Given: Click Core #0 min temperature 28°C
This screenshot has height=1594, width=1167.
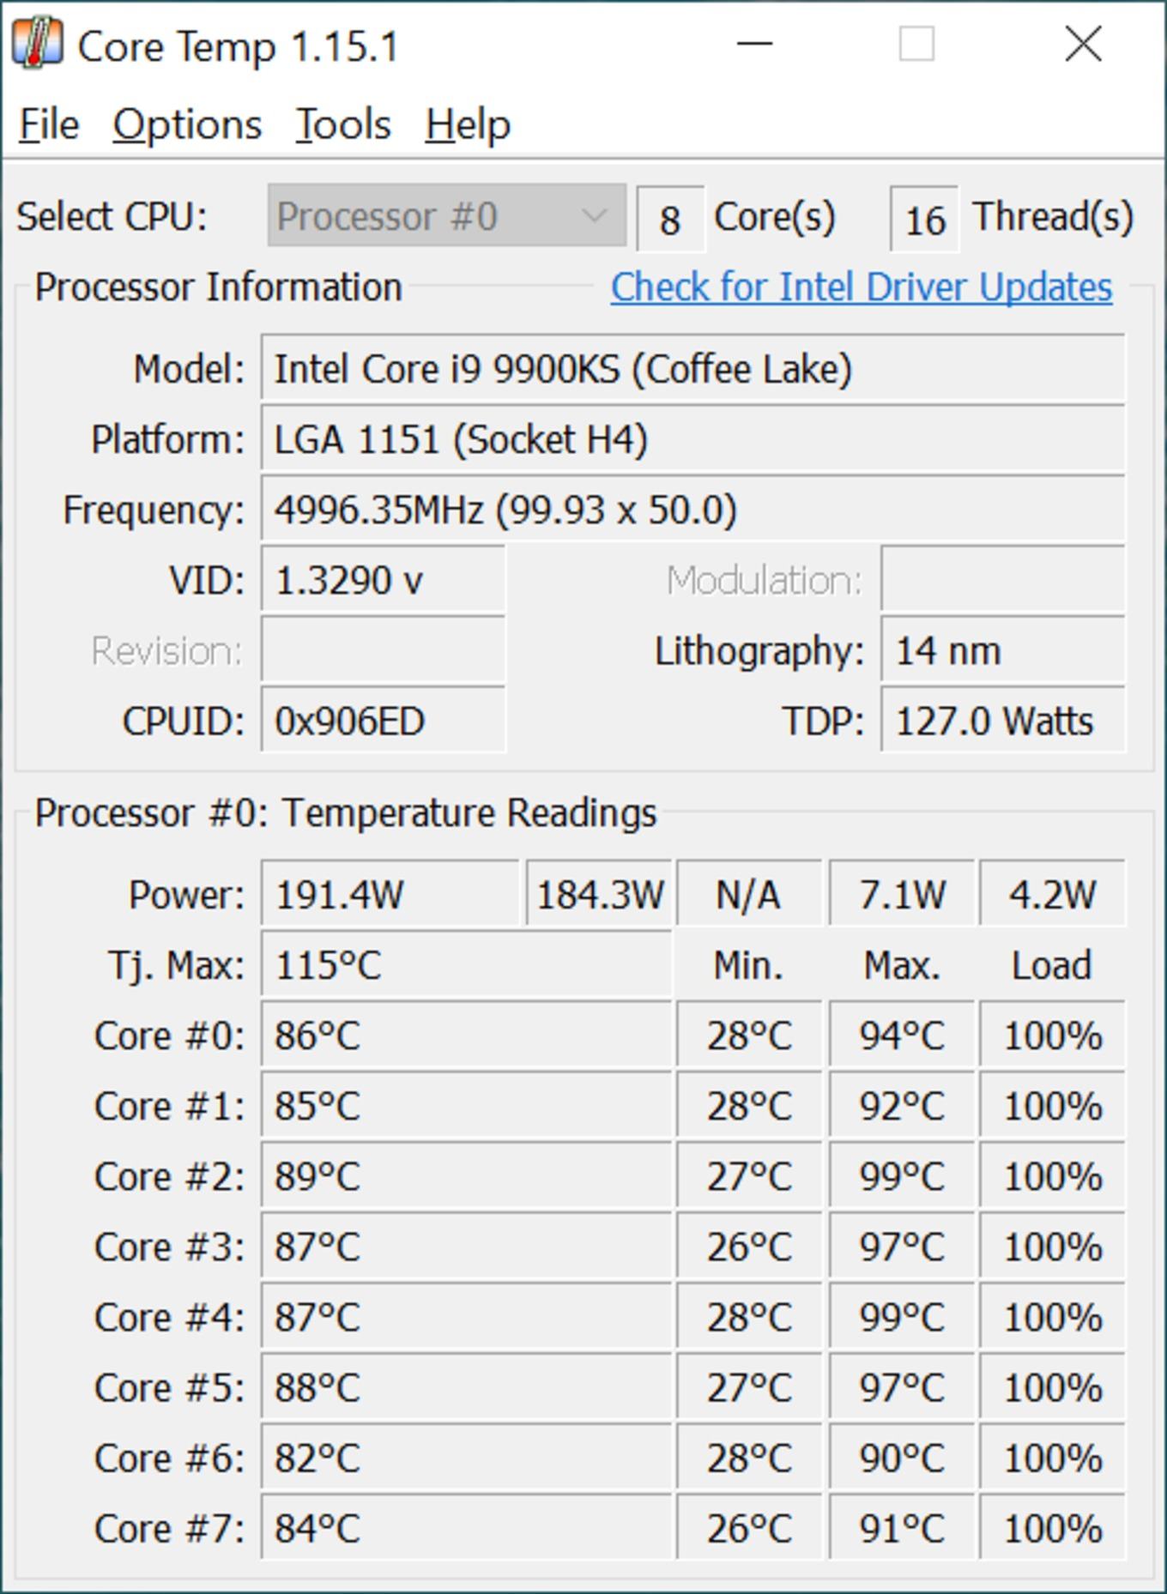Looking at the screenshot, I should (748, 1035).
